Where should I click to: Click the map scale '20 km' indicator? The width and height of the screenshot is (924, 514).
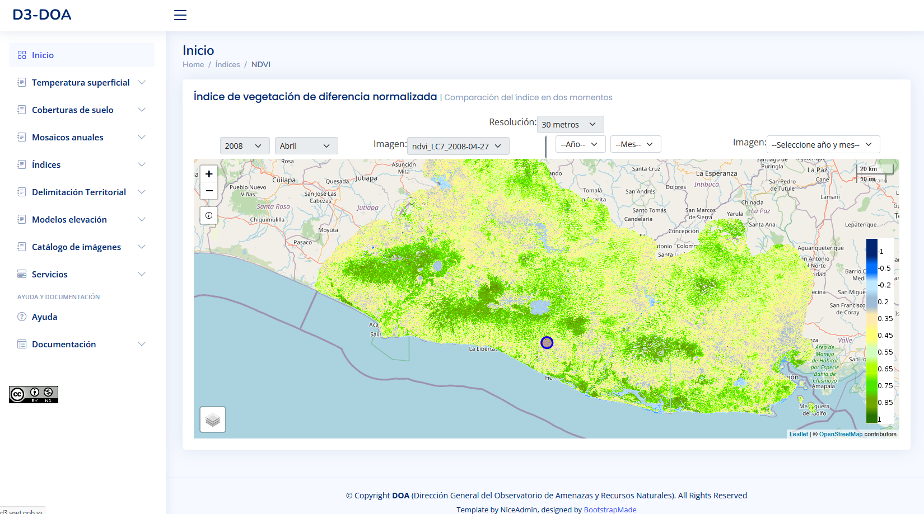pyautogui.click(x=875, y=169)
